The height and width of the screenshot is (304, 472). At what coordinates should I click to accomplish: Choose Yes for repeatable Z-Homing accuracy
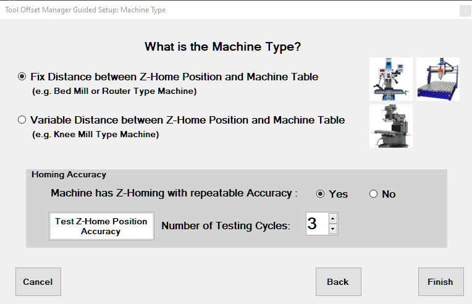tap(320, 194)
